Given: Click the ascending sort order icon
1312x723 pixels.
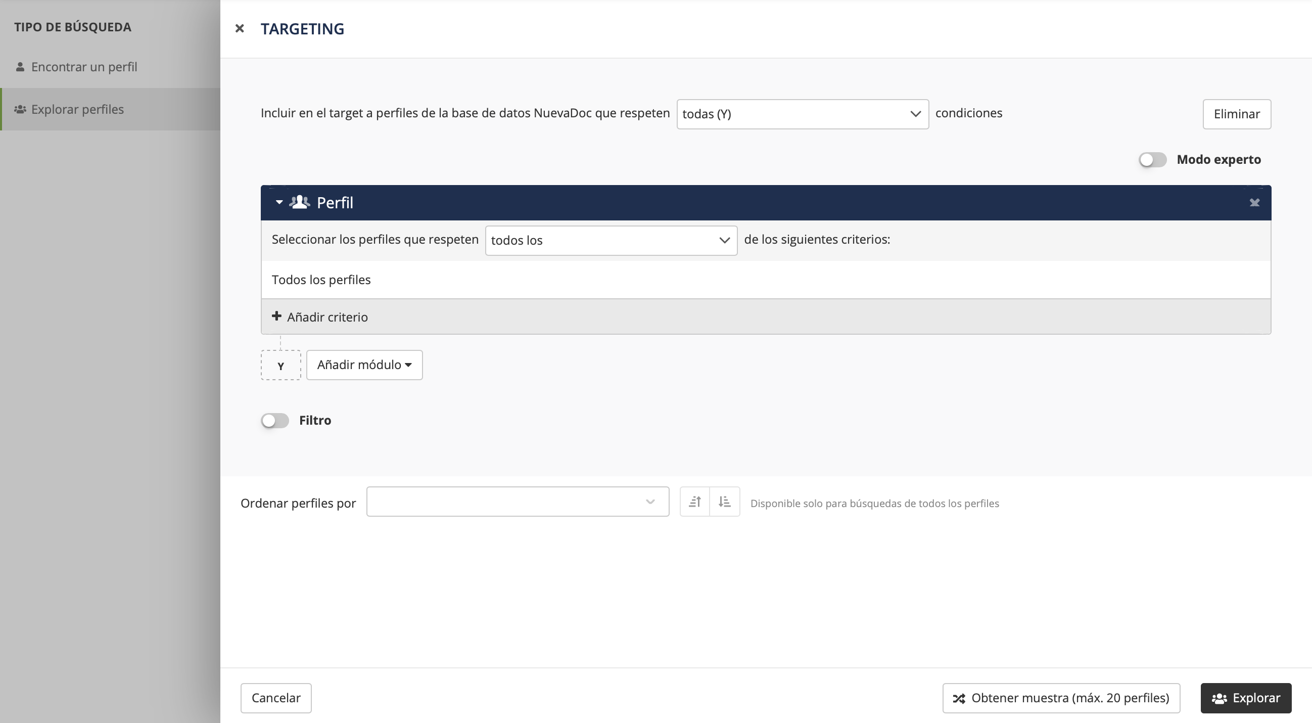Looking at the screenshot, I should [x=695, y=502].
